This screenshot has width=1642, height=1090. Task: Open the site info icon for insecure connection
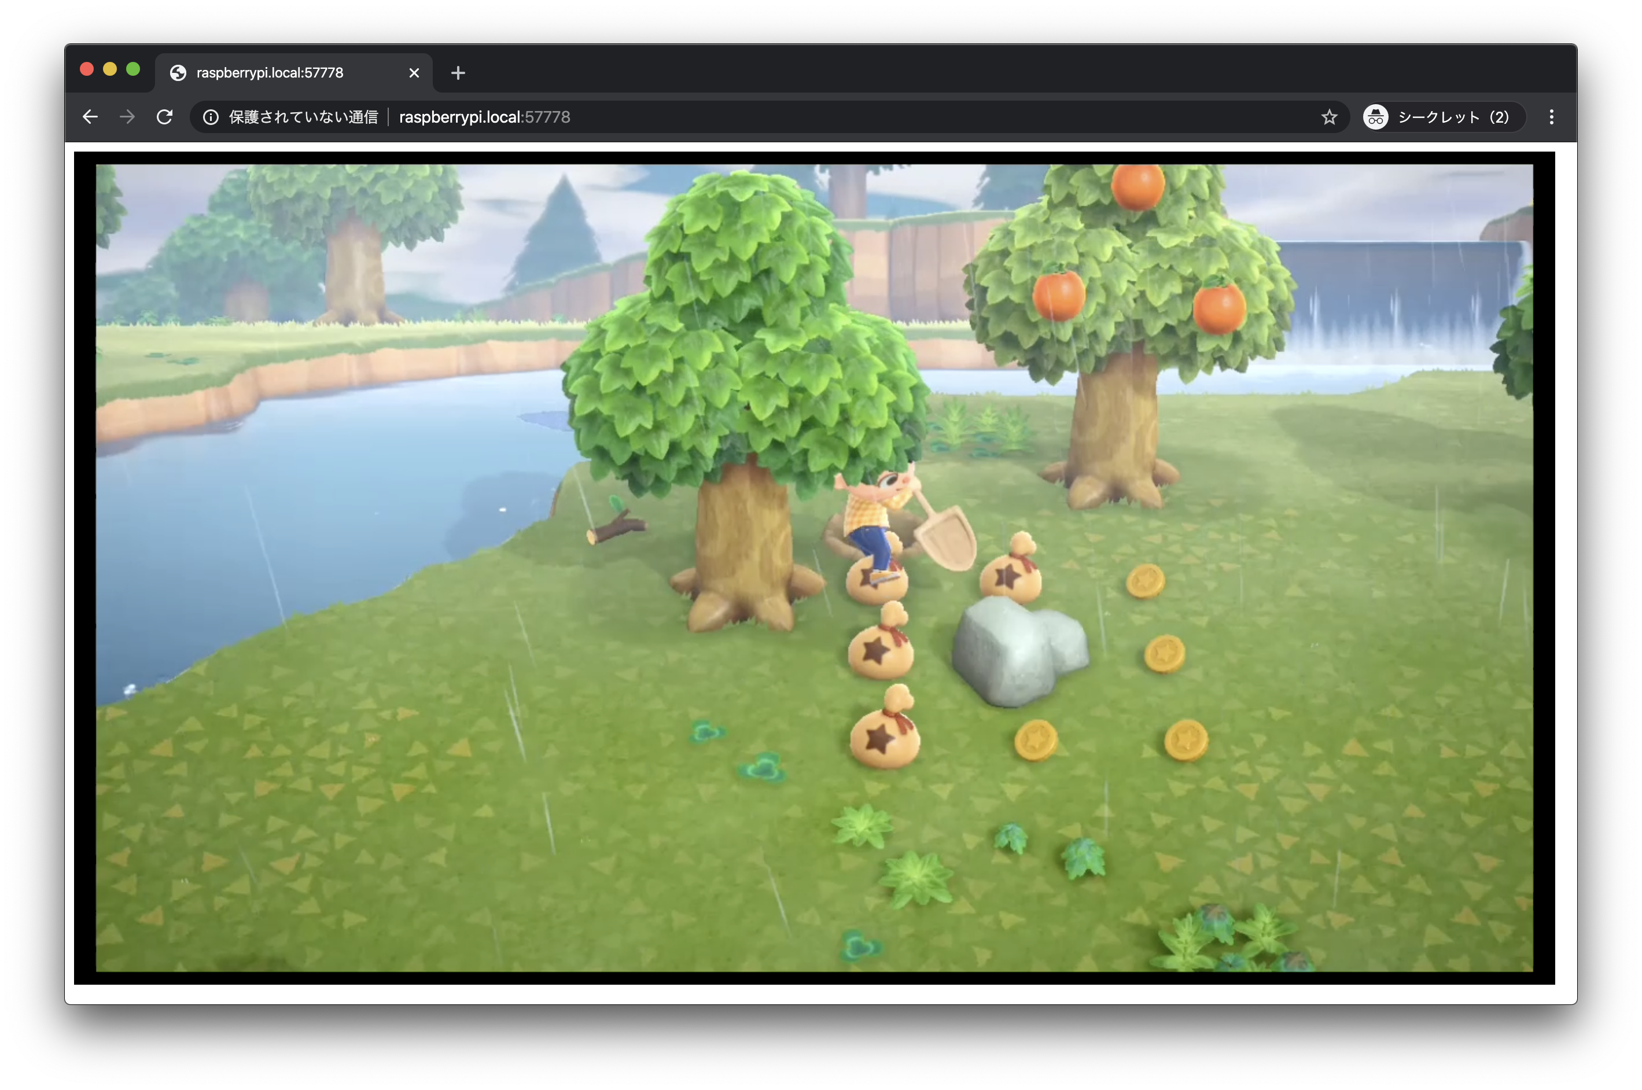tap(211, 117)
